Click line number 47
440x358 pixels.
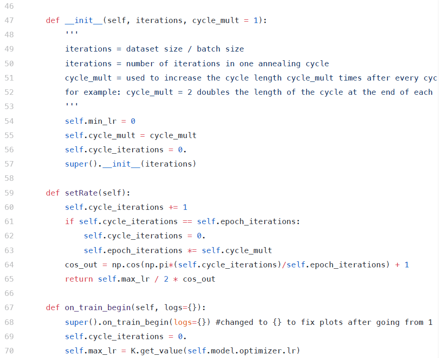[x=9, y=21]
